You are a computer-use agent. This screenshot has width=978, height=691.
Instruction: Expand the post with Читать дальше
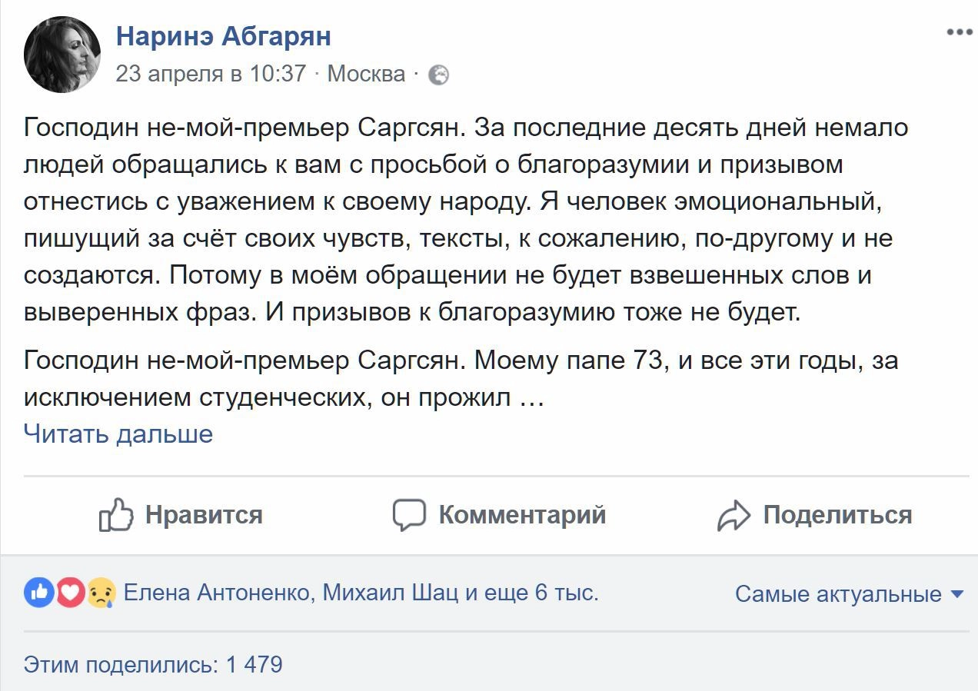pos(118,434)
